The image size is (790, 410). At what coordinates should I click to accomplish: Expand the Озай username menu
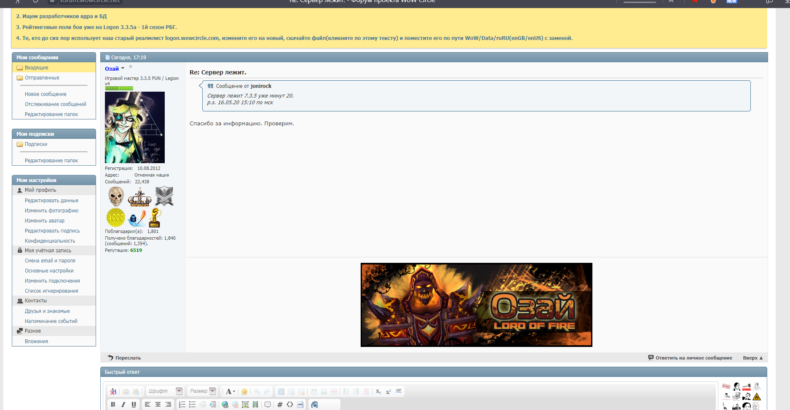123,69
